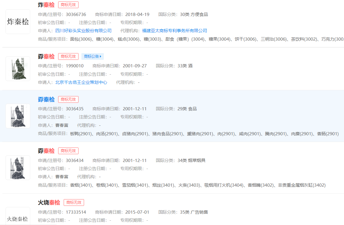Select application date 2015-07-01
Screen dimensions: 344x225
pos(137,212)
